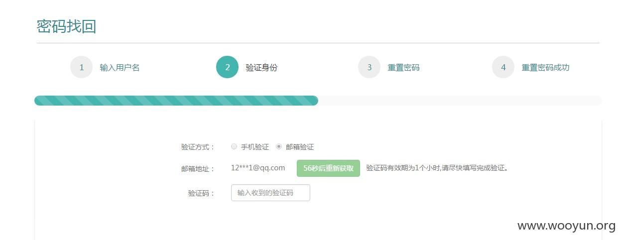Click the step 1 circle icon

(x=82, y=67)
